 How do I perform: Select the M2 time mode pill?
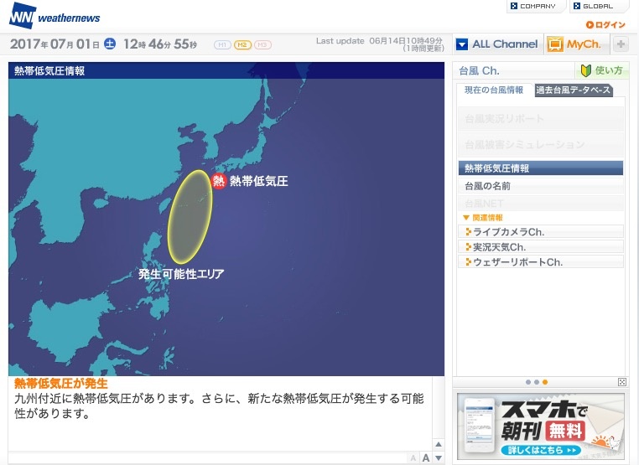click(x=242, y=44)
